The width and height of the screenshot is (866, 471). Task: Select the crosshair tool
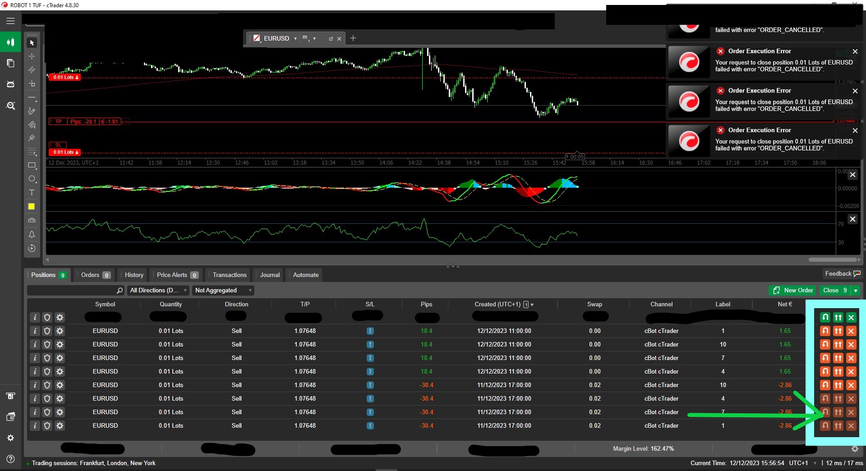[x=32, y=56]
